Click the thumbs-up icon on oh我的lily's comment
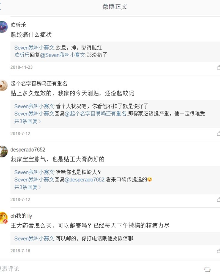The height and width of the screenshot is (276, 220). [218, 251]
